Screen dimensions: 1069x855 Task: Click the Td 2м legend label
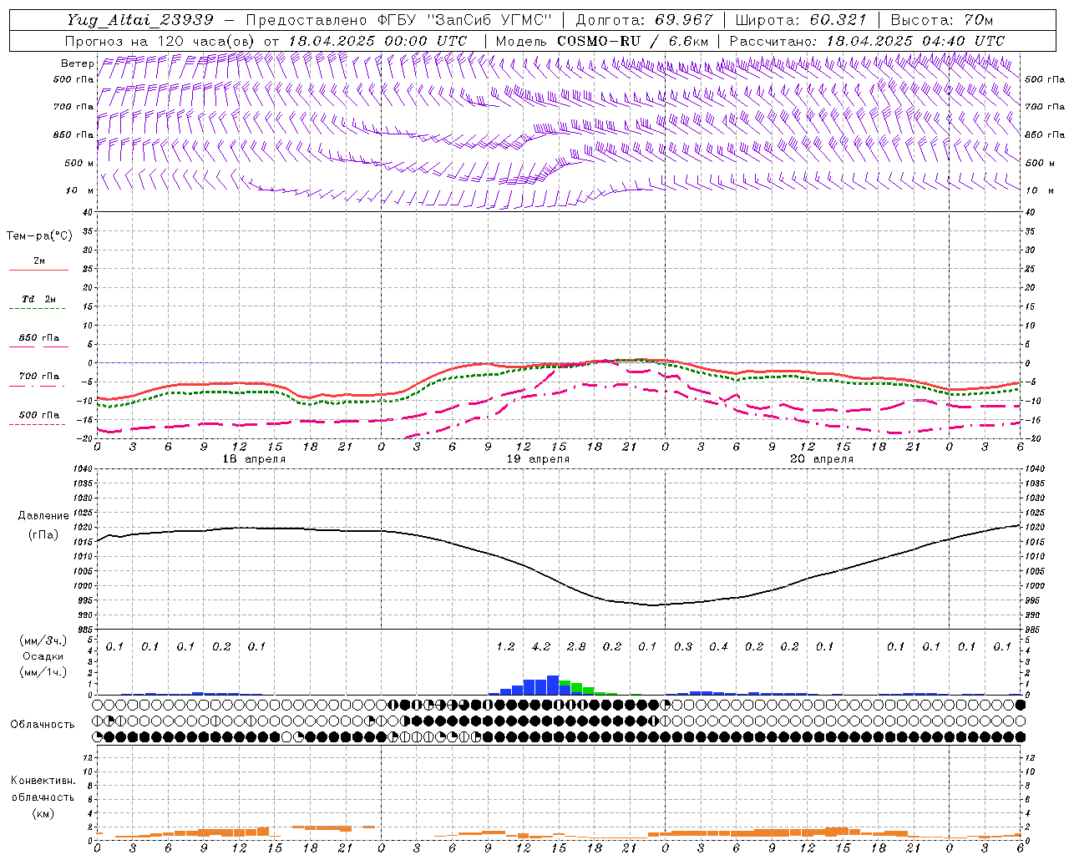pyautogui.click(x=39, y=299)
